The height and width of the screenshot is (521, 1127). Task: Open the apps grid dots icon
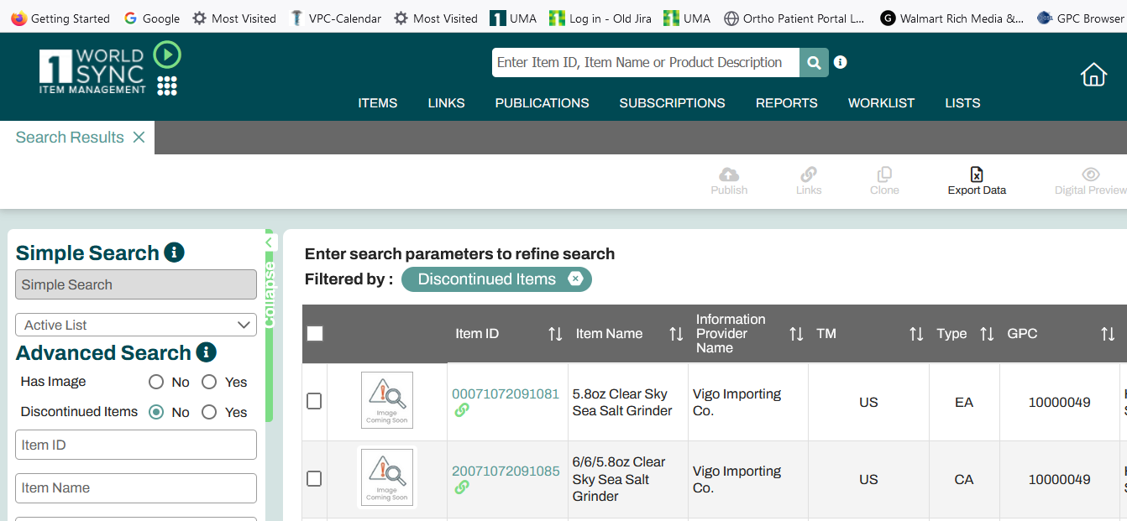(167, 86)
